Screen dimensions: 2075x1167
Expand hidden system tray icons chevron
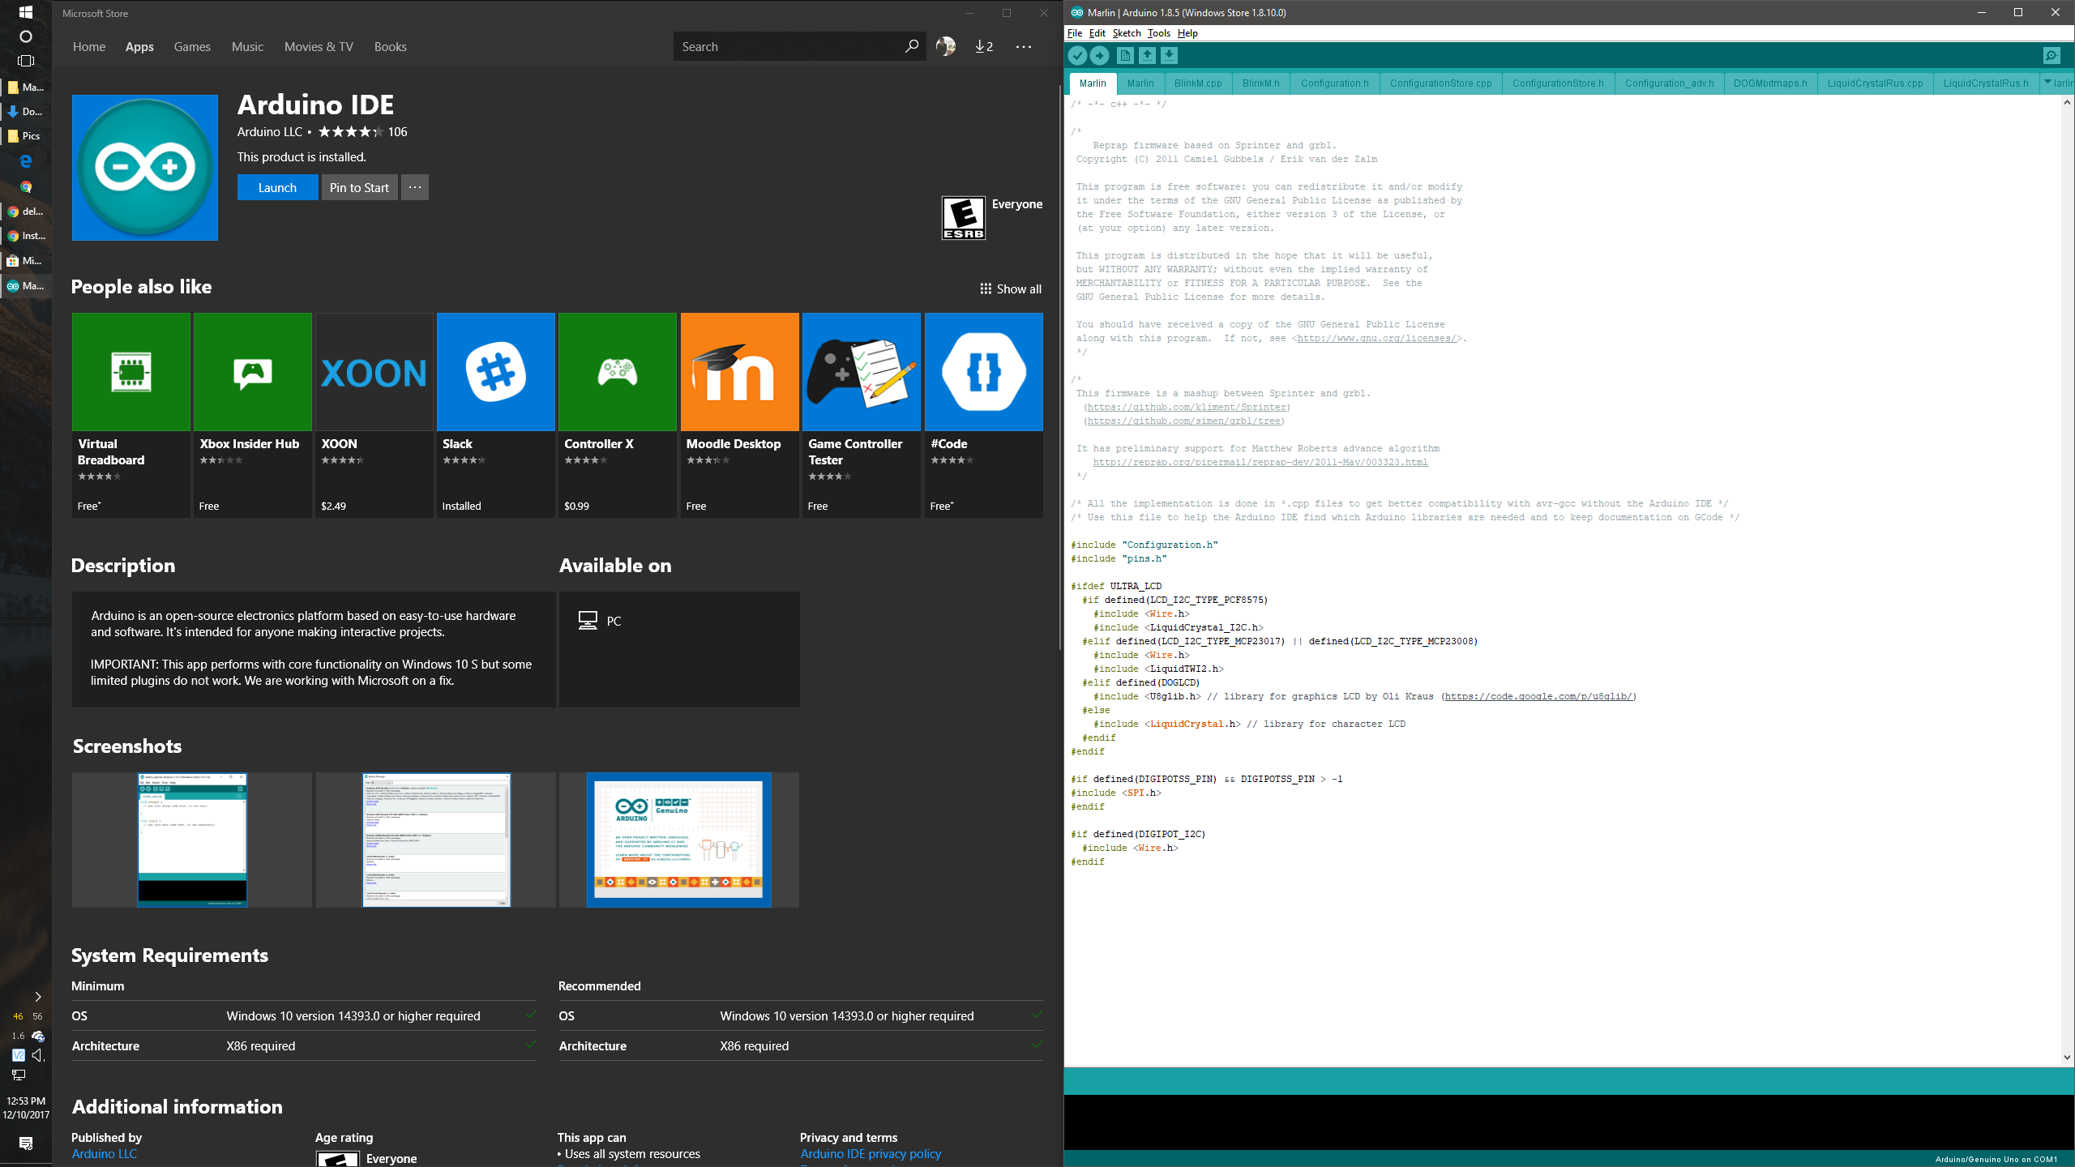[x=37, y=997]
